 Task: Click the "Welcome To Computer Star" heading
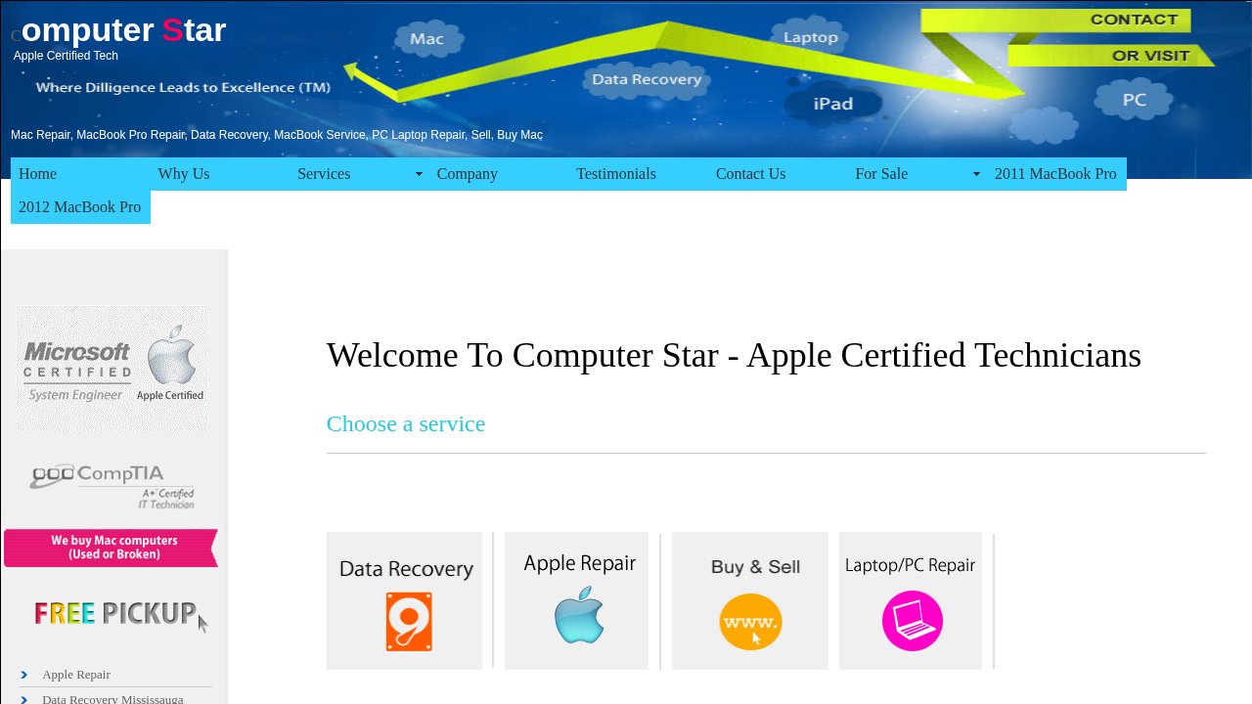coord(734,355)
